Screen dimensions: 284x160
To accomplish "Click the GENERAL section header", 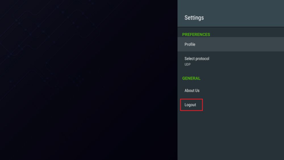I will (x=191, y=78).
